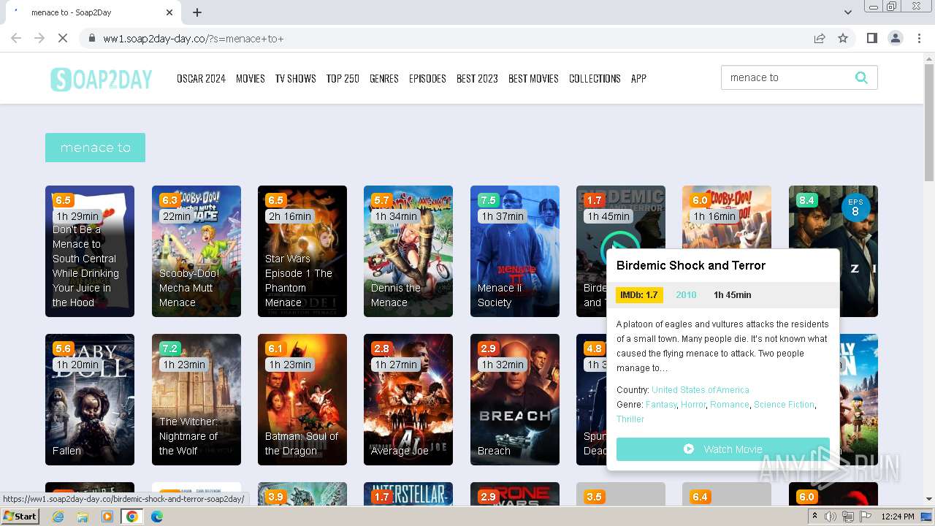
Task: Open Dennis the Menace poster
Action: click(x=408, y=251)
